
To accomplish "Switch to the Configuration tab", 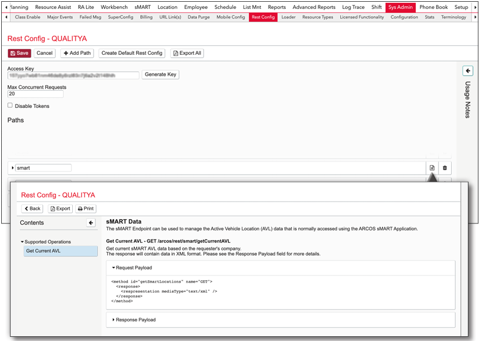I will 404,17.
